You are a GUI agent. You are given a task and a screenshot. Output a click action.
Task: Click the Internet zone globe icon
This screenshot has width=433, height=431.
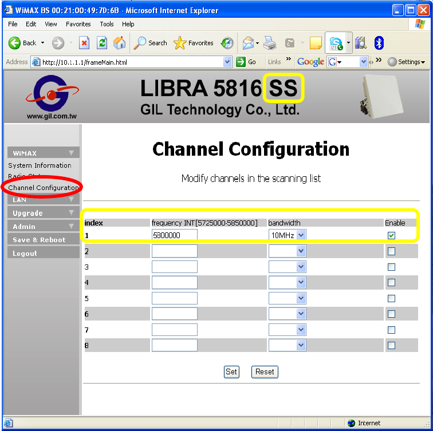pos(351,423)
